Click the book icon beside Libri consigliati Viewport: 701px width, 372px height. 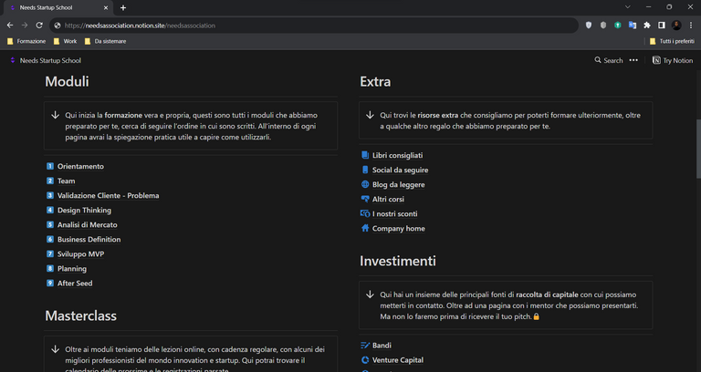point(365,155)
